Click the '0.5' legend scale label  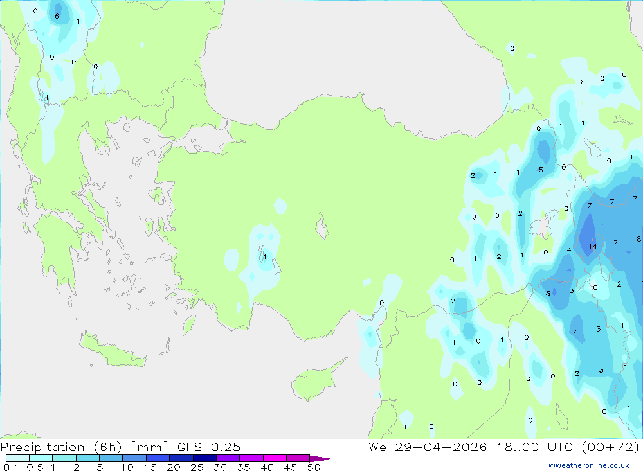[x=35, y=467]
